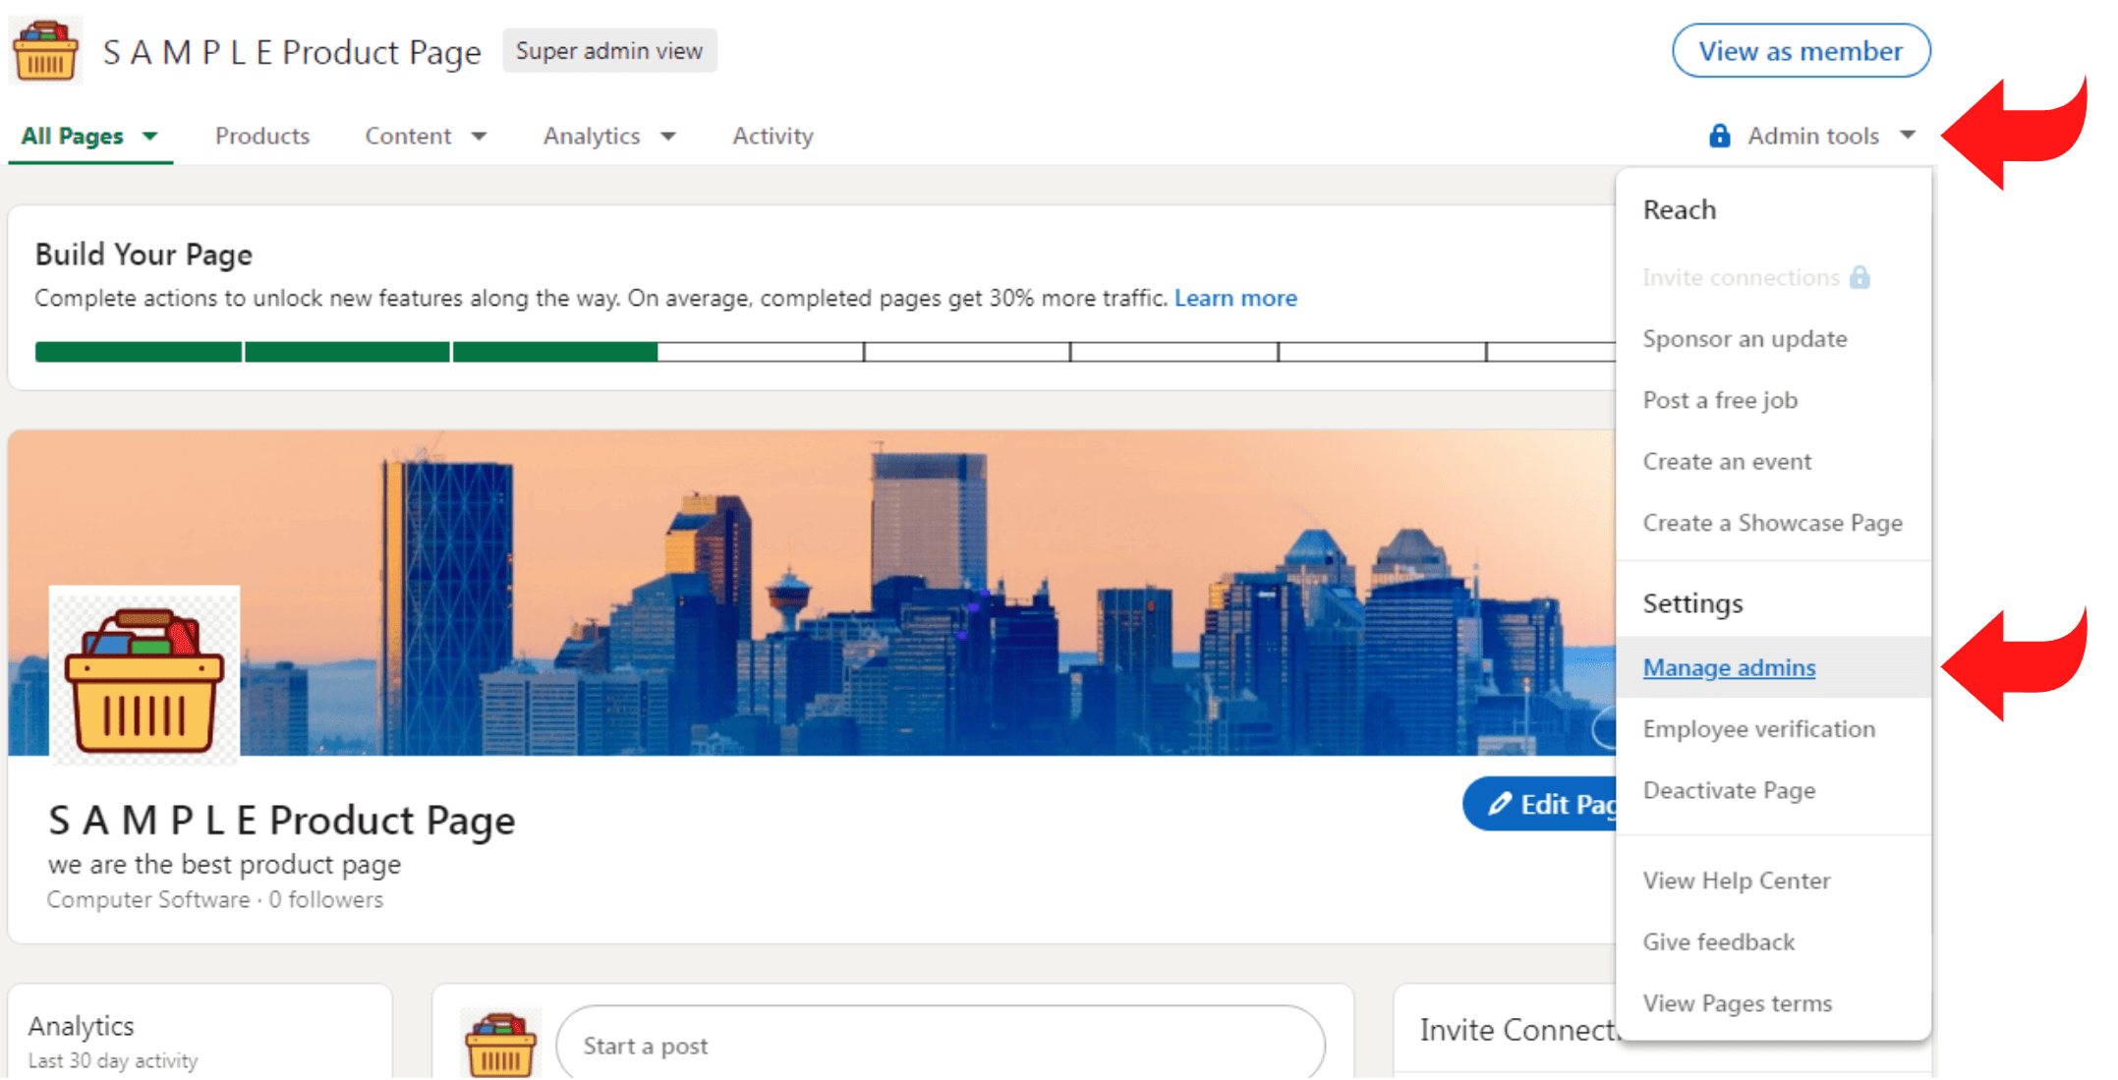This screenshot has height=1080, width=2118.
Task: Click the Edit Page pencil icon
Action: pos(1500,800)
